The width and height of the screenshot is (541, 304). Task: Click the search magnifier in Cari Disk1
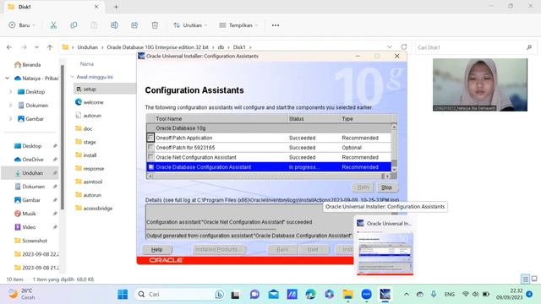coord(529,47)
